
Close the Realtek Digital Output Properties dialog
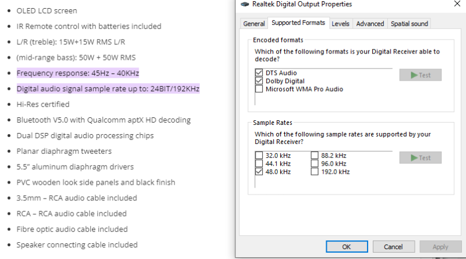click(x=456, y=4)
